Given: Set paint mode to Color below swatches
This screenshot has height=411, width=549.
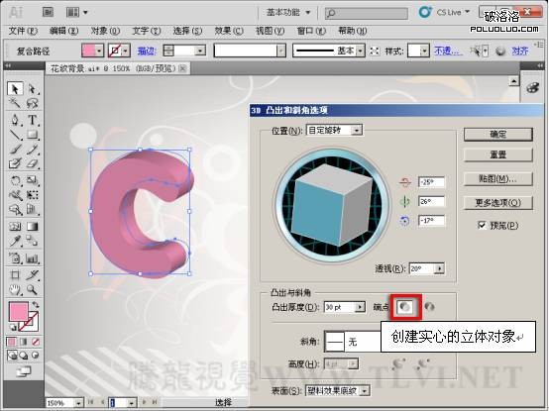Looking at the screenshot, I should 12,342.
